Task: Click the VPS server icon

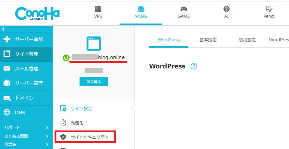Action: pos(98,9)
